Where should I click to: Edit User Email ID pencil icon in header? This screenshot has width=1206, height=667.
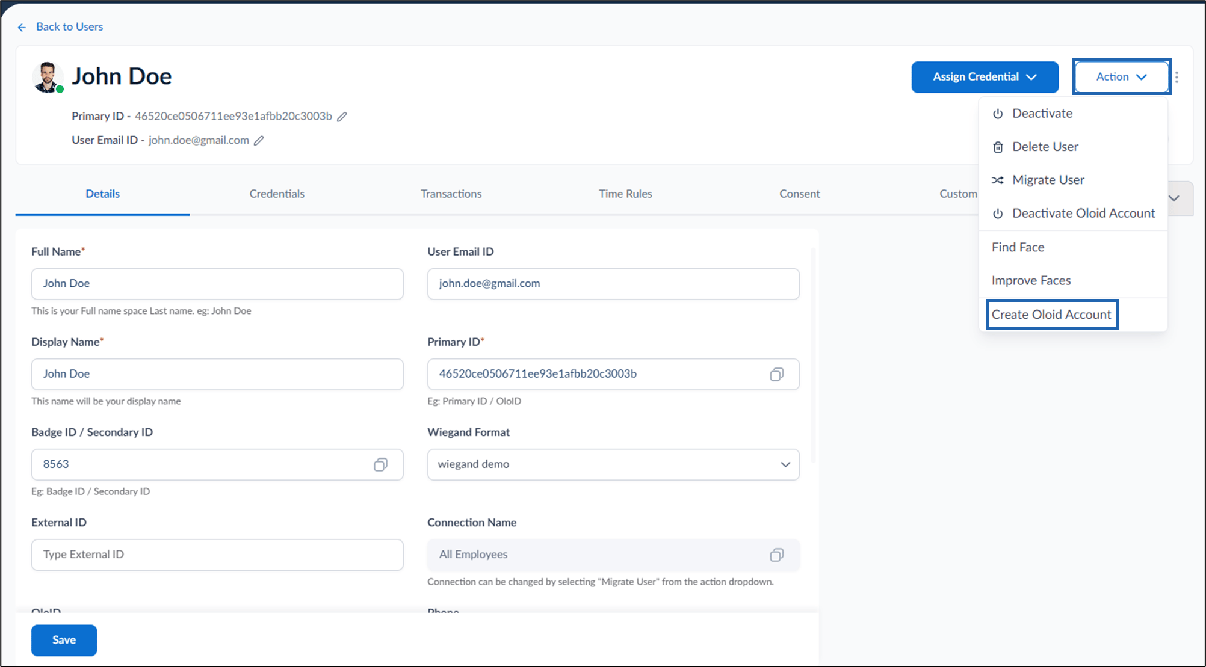(259, 141)
